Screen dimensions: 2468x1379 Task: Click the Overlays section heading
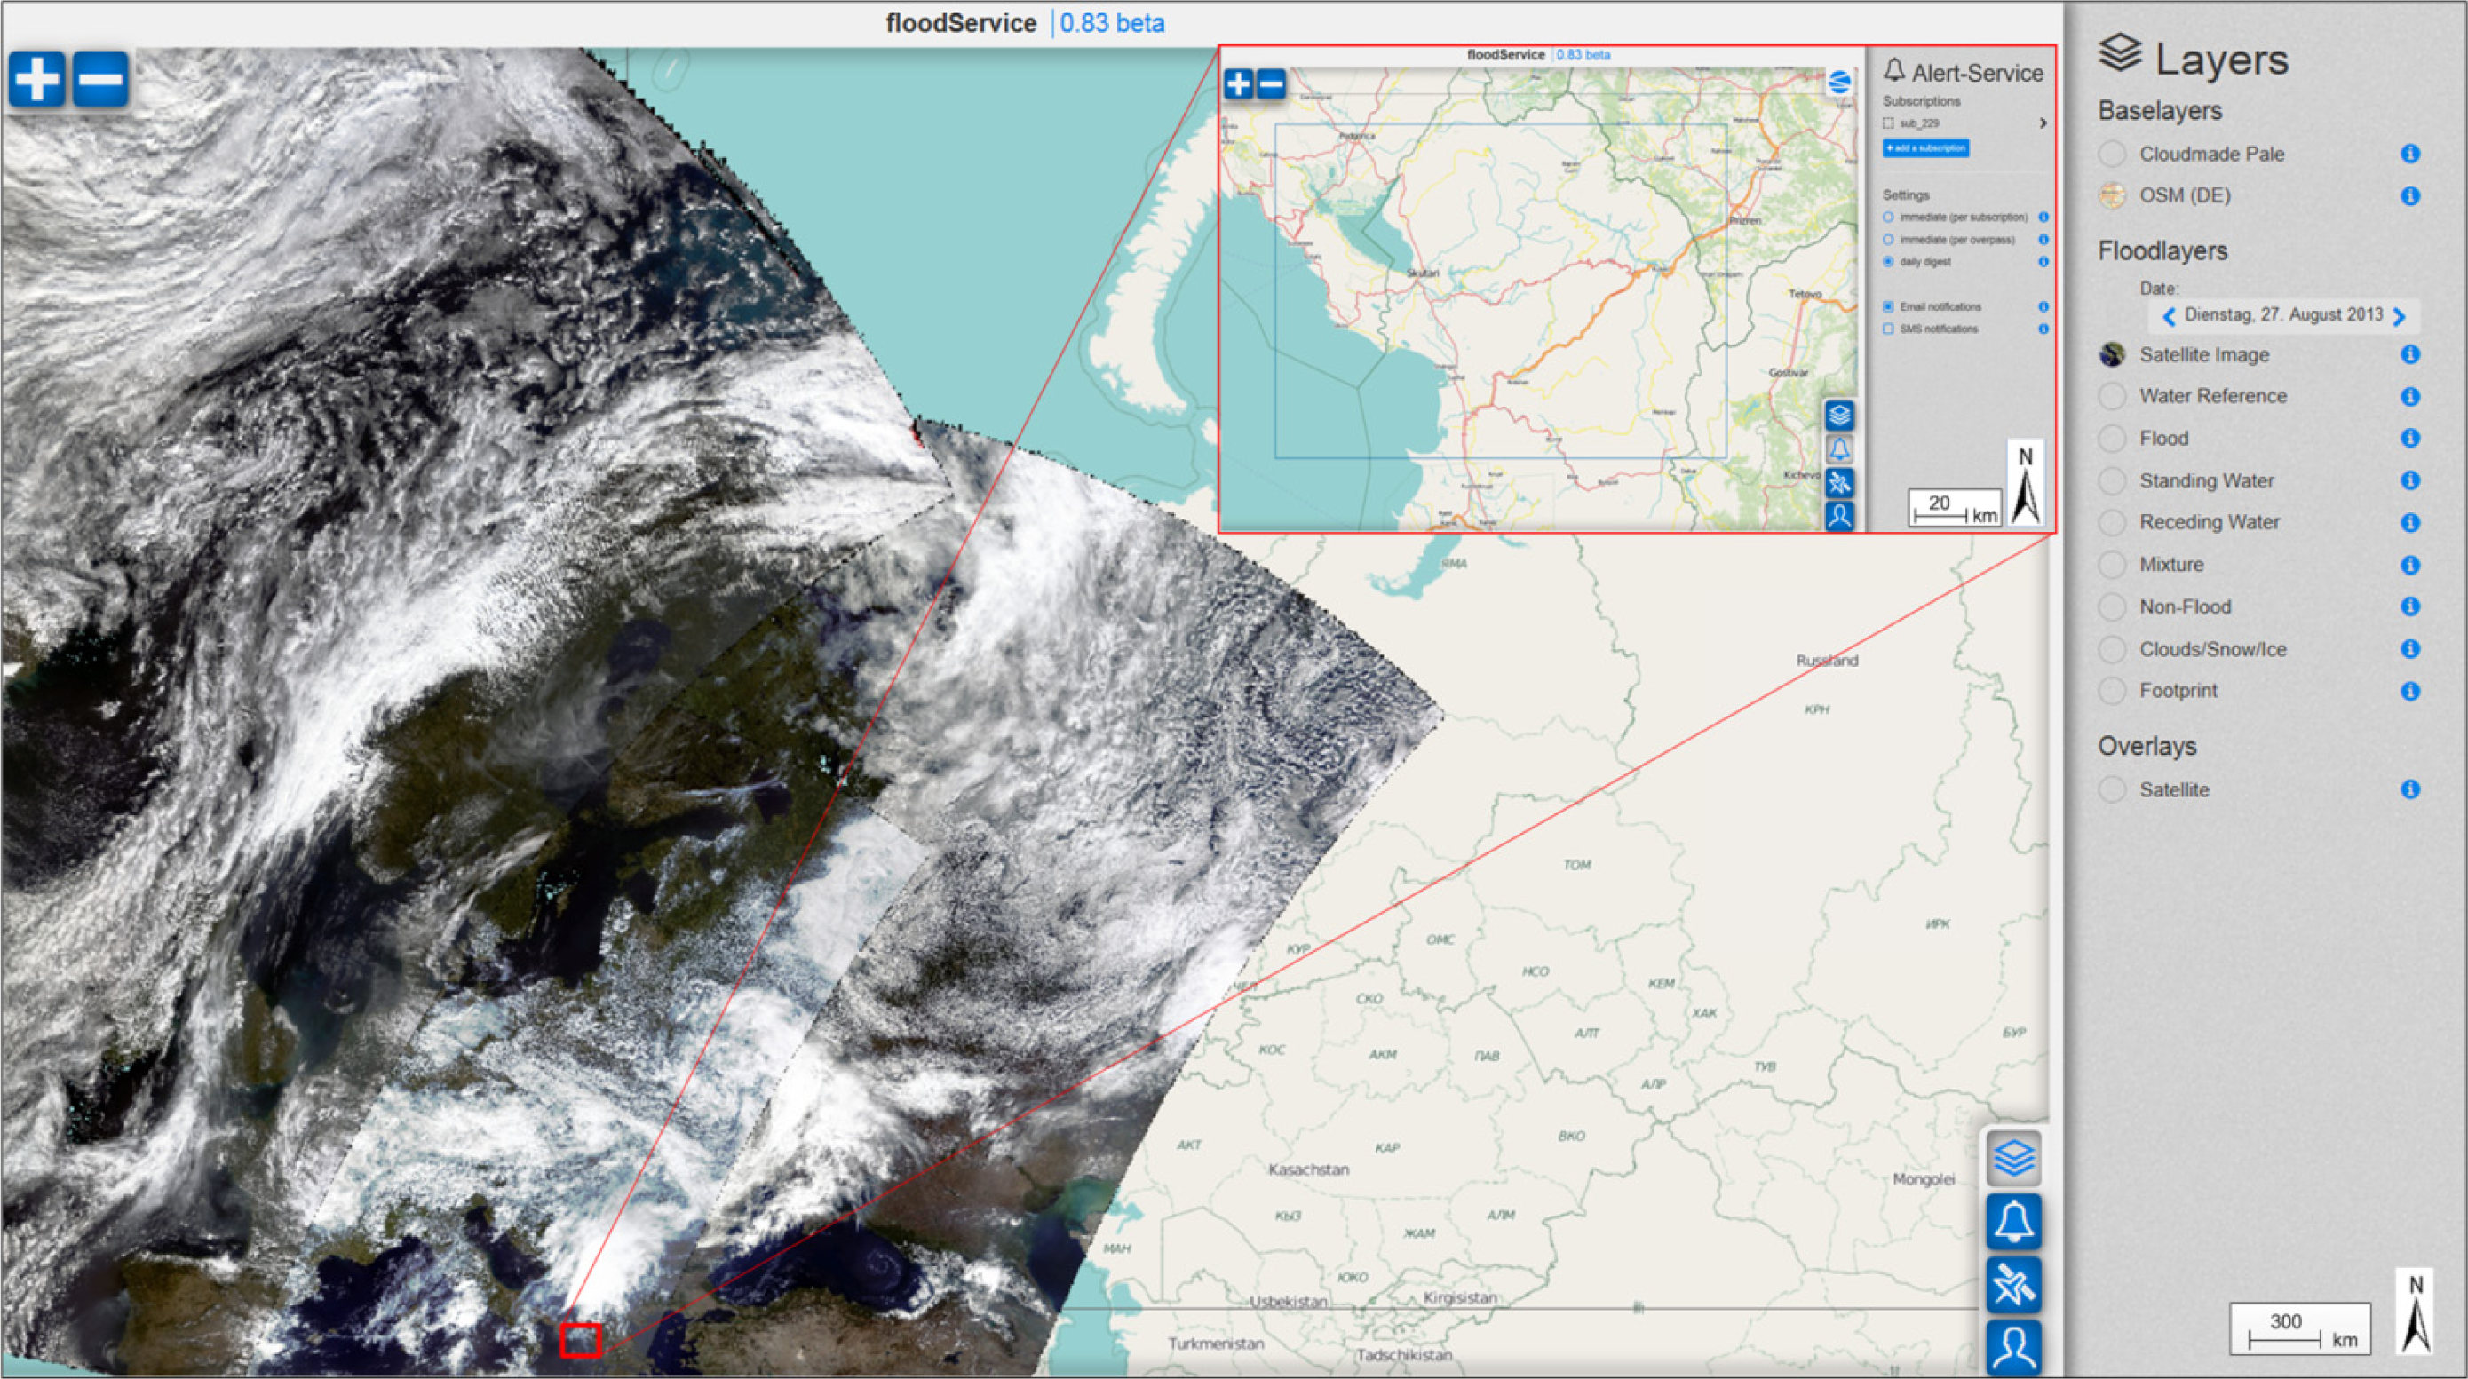click(2147, 746)
